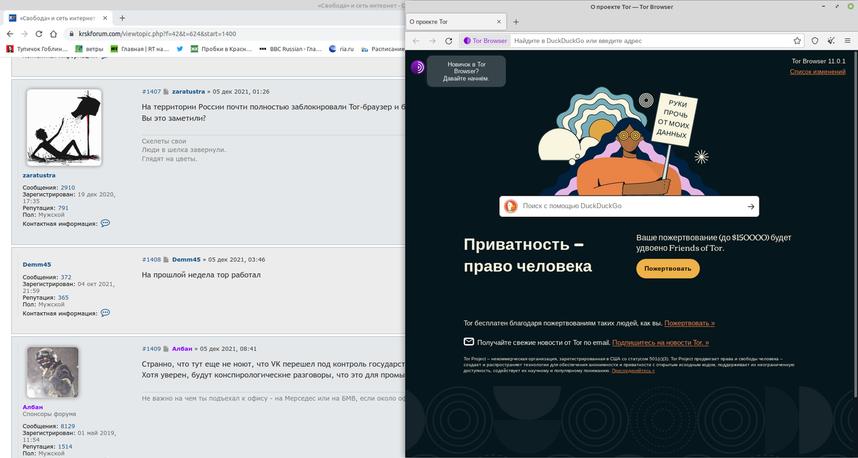Click the 'На прошлой недела тор работал' post text
This screenshot has height=458, width=858.
[x=201, y=275]
